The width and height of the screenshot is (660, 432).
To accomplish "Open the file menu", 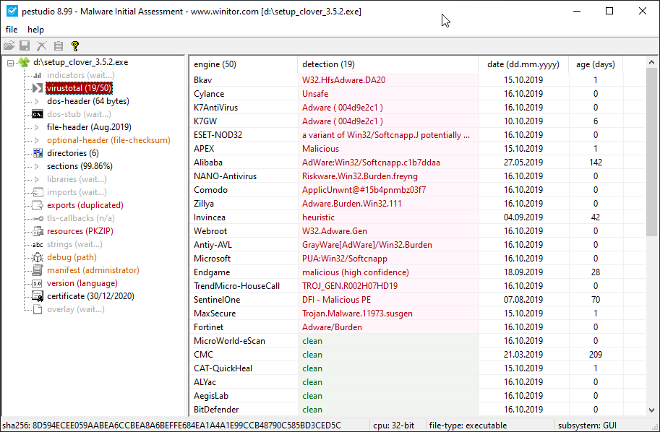I will (12, 30).
